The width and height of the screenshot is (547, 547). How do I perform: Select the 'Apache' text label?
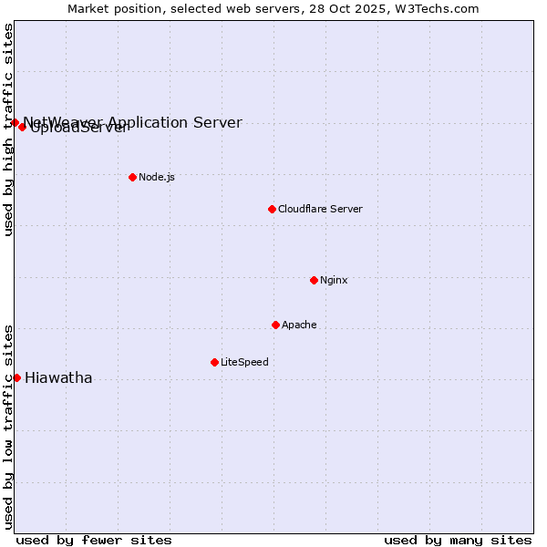click(299, 325)
